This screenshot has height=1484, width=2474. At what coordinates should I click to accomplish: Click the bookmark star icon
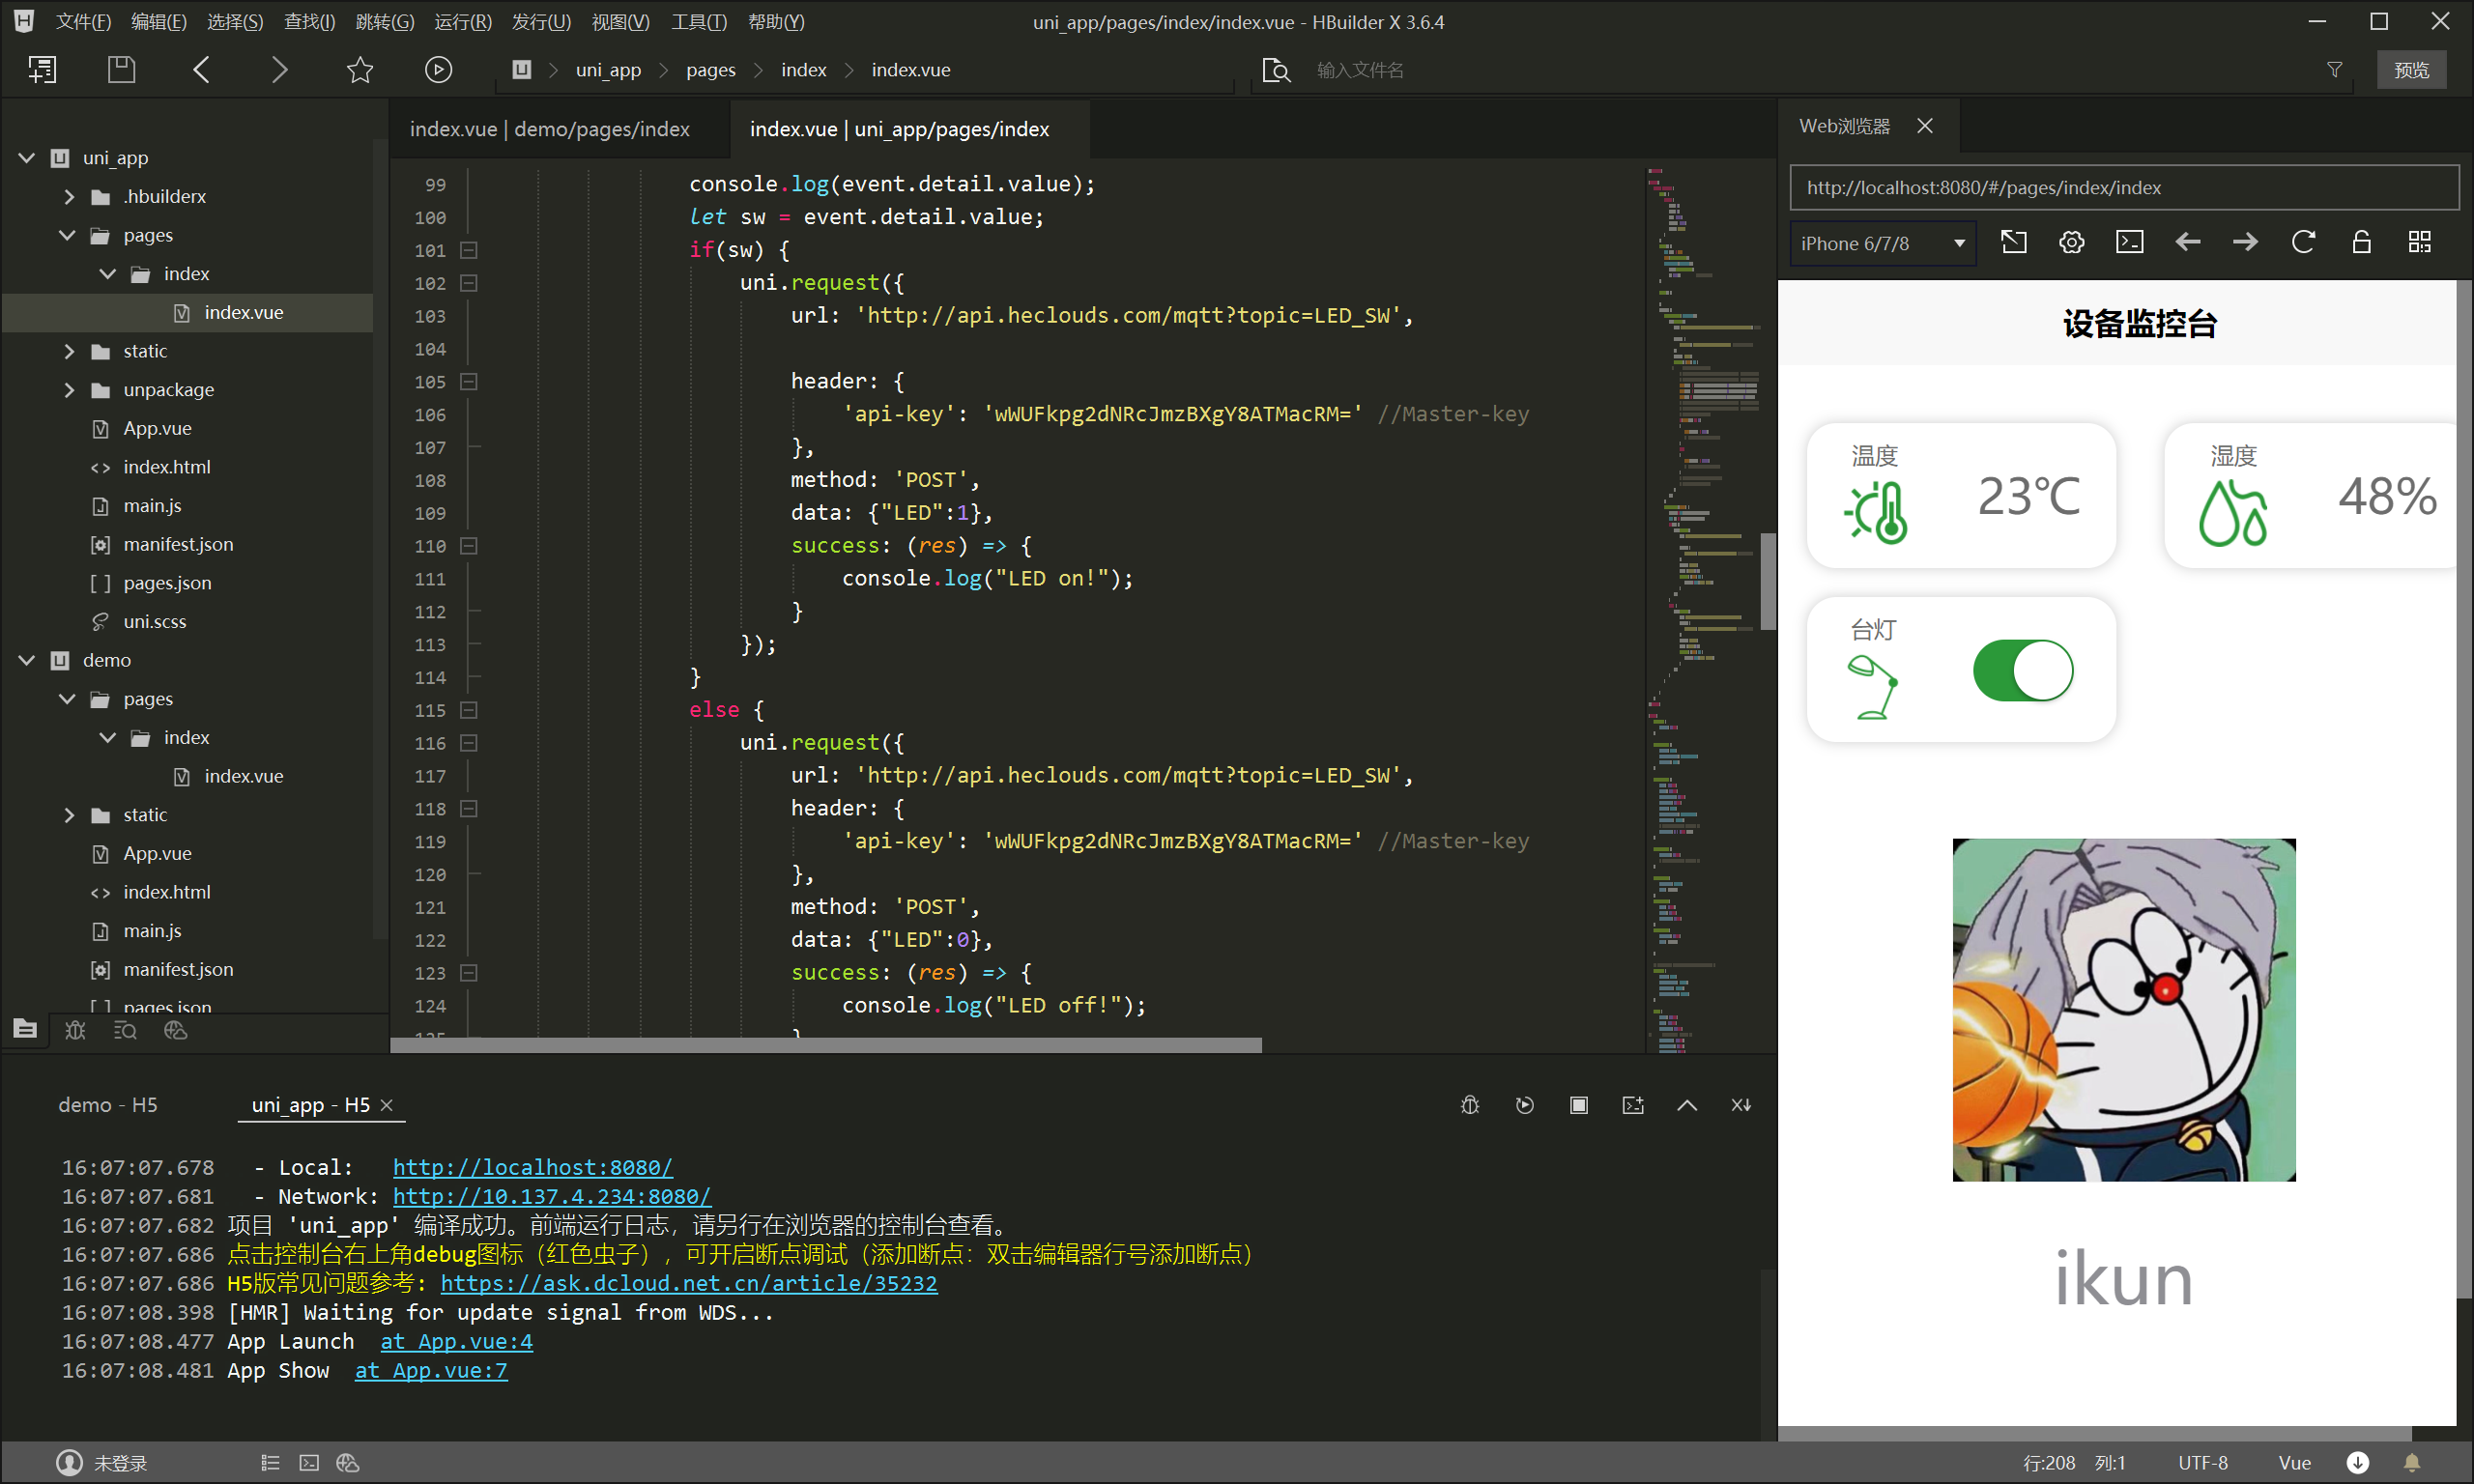359,69
